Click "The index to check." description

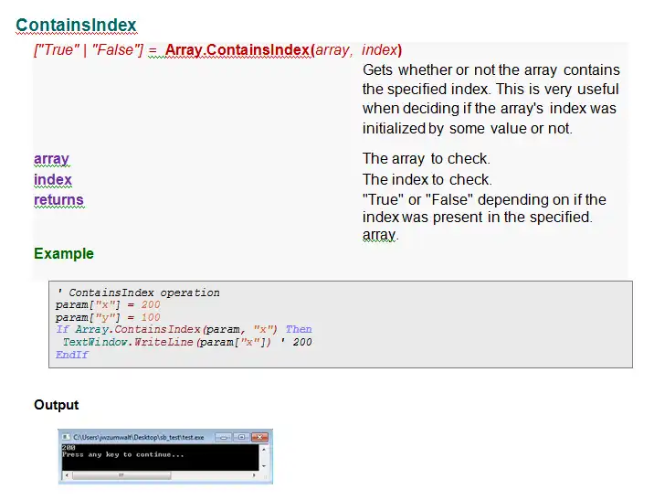(x=427, y=179)
